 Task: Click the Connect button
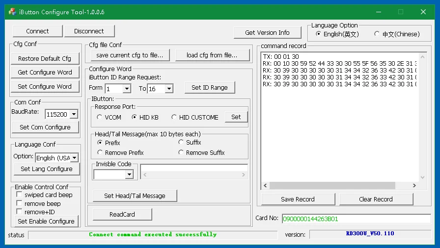tap(38, 31)
